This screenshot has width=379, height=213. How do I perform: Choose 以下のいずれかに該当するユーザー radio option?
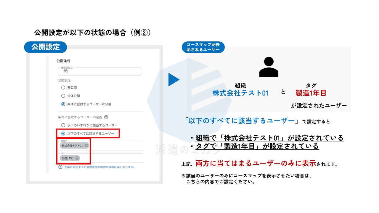[x=63, y=125]
